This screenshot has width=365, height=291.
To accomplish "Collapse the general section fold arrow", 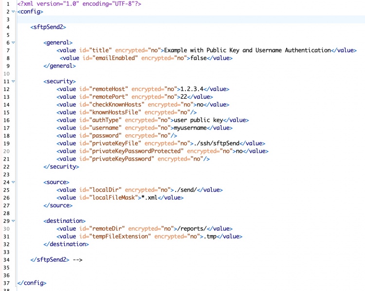I will (x=14, y=43).
